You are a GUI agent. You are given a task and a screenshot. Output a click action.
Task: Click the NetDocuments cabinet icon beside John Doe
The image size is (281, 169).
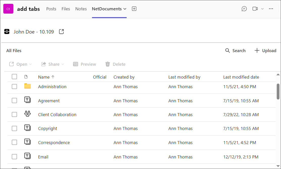click(7, 31)
